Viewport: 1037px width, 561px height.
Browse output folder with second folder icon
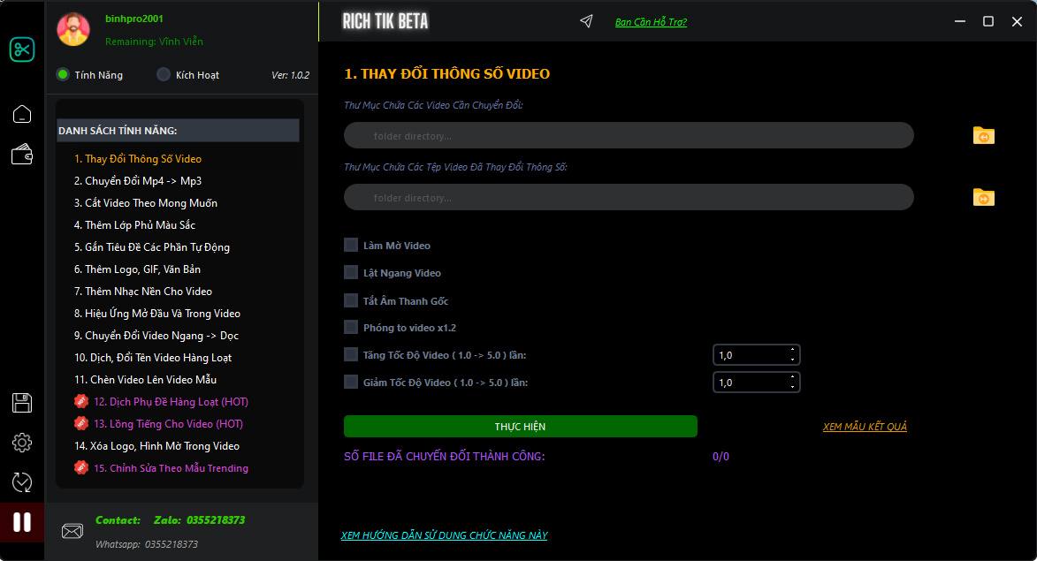pos(983,197)
